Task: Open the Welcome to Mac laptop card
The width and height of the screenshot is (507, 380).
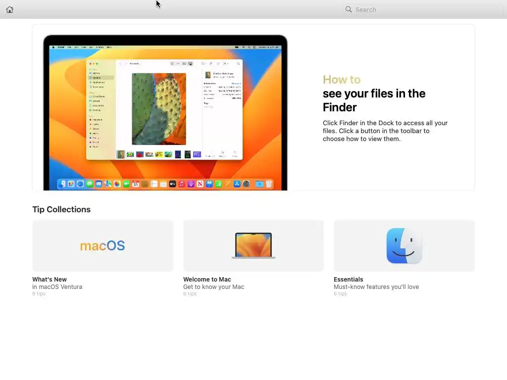Action: [x=253, y=245]
